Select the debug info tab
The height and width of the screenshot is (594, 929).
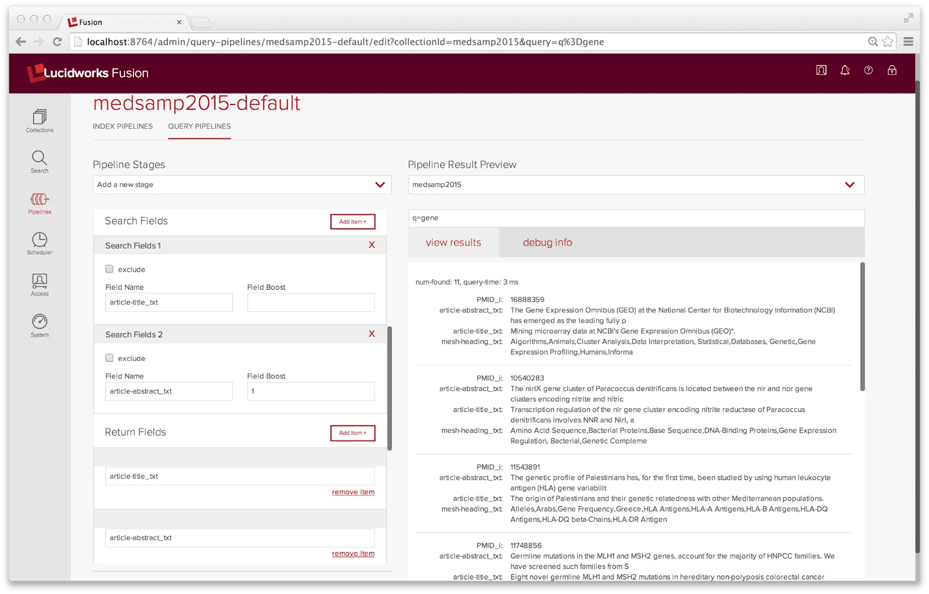click(548, 243)
